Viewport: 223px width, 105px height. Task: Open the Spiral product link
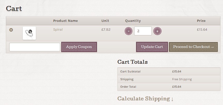(x=58, y=30)
